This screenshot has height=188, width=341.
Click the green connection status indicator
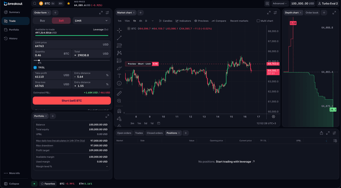[x=34, y=183]
